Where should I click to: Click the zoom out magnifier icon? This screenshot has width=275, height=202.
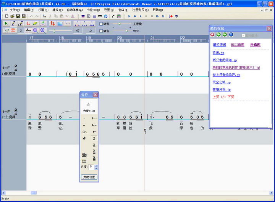pyautogui.click(x=36, y=31)
